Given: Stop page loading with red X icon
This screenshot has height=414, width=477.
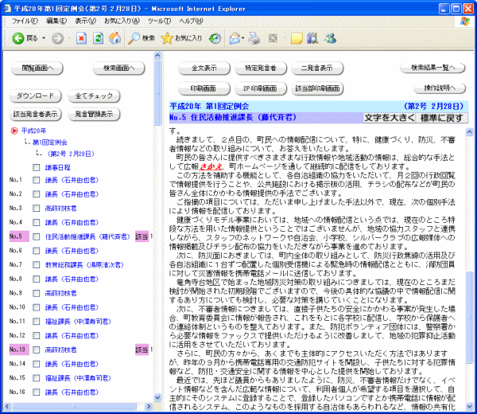Looking at the screenshot, I should pyautogui.click(x=81, y=38).
